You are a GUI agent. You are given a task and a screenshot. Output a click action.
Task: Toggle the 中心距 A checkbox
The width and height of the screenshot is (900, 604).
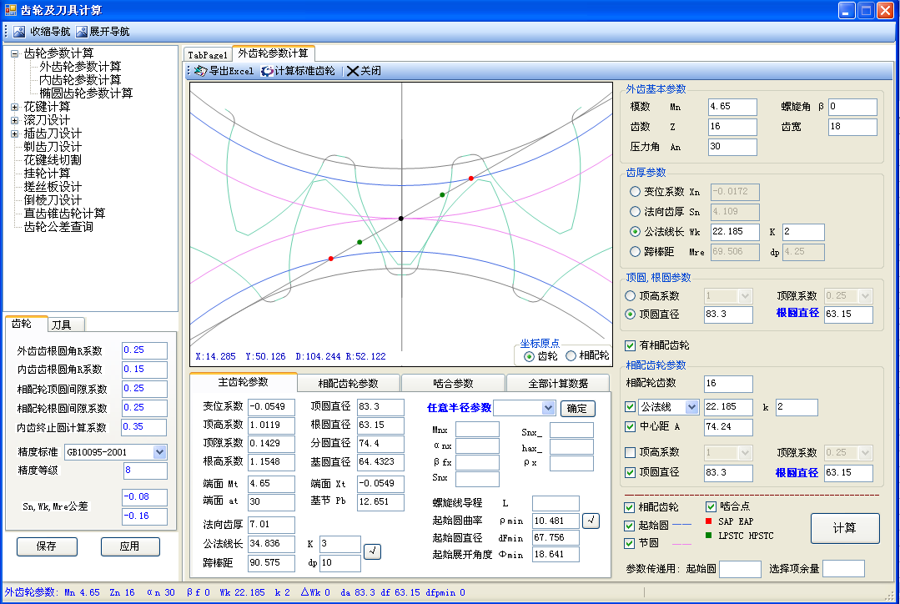pos(631,426)
